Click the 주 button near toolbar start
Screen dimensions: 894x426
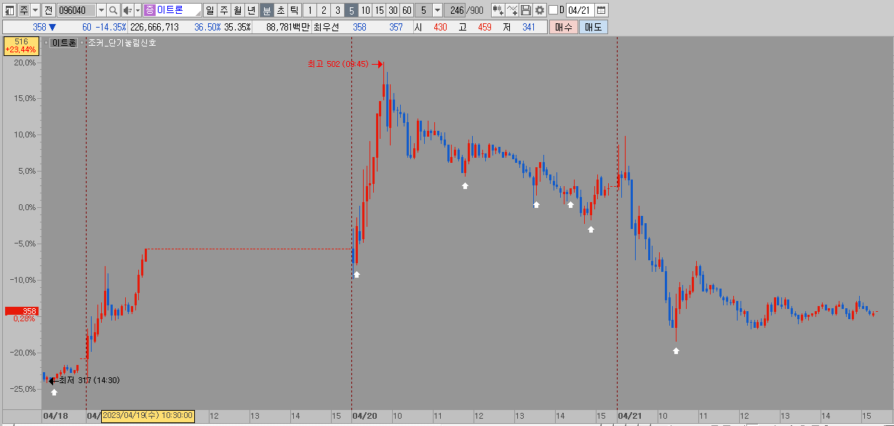tap(24, 10)
